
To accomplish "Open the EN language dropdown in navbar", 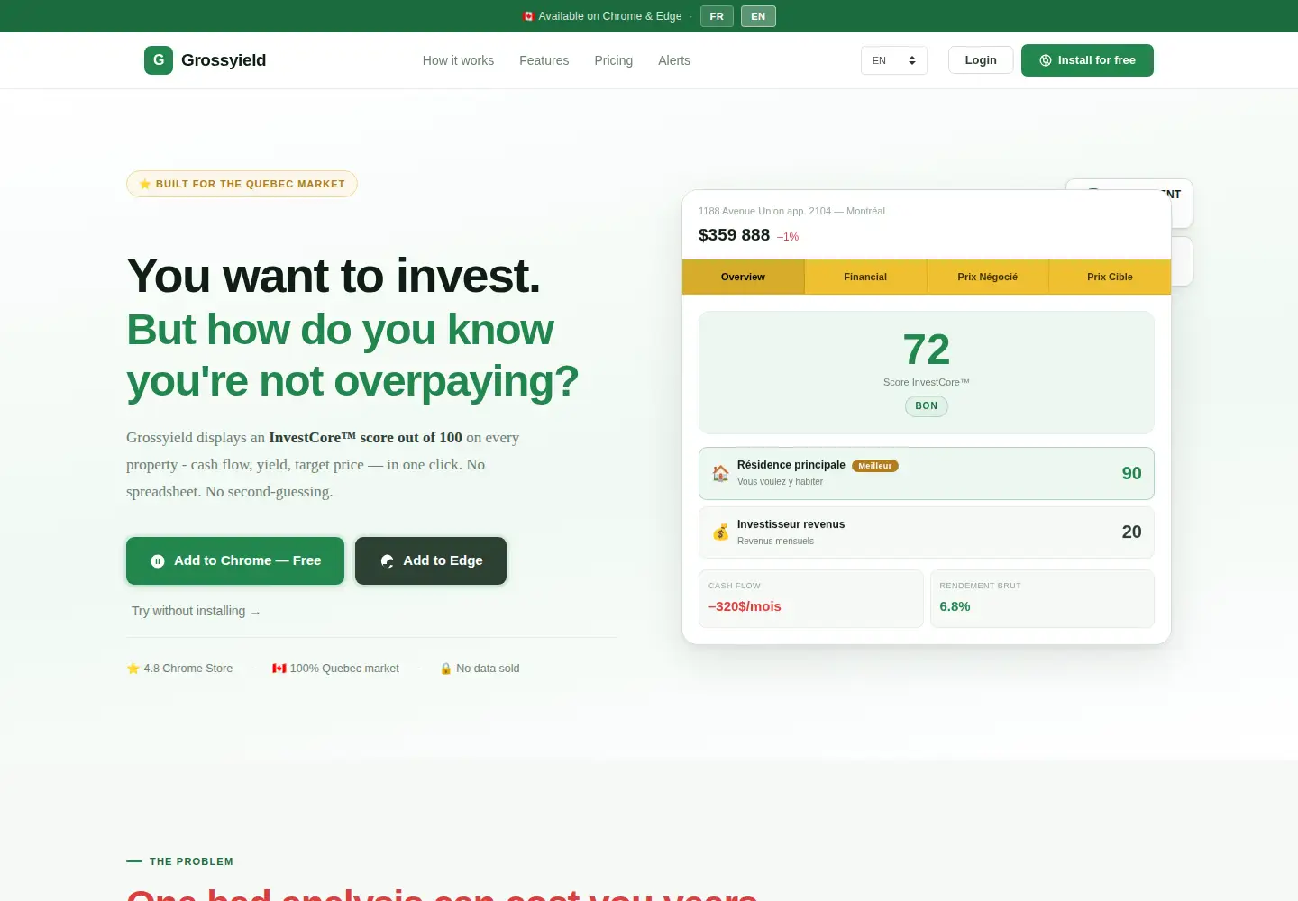I will point(894,60).
